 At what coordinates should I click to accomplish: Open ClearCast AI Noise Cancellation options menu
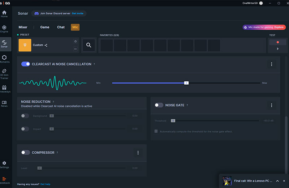coord(272,64)
